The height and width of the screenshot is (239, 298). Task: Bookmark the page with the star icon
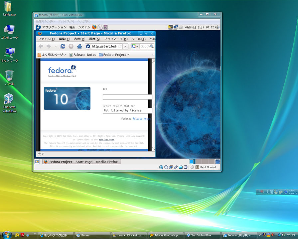pyautogui.click(x=120, y=46)
